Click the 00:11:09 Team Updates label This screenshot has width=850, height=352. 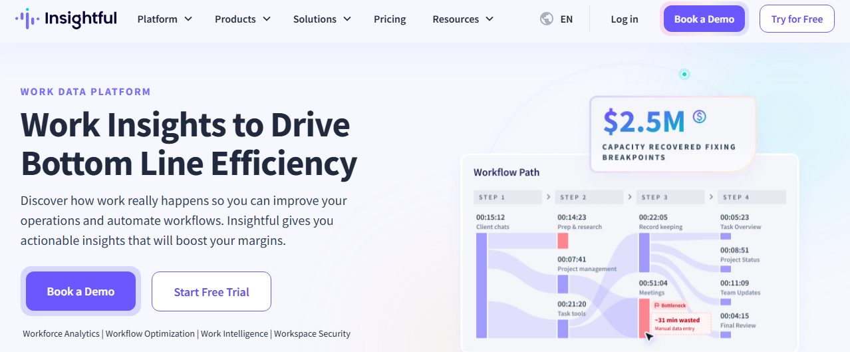tap(740, 287)
